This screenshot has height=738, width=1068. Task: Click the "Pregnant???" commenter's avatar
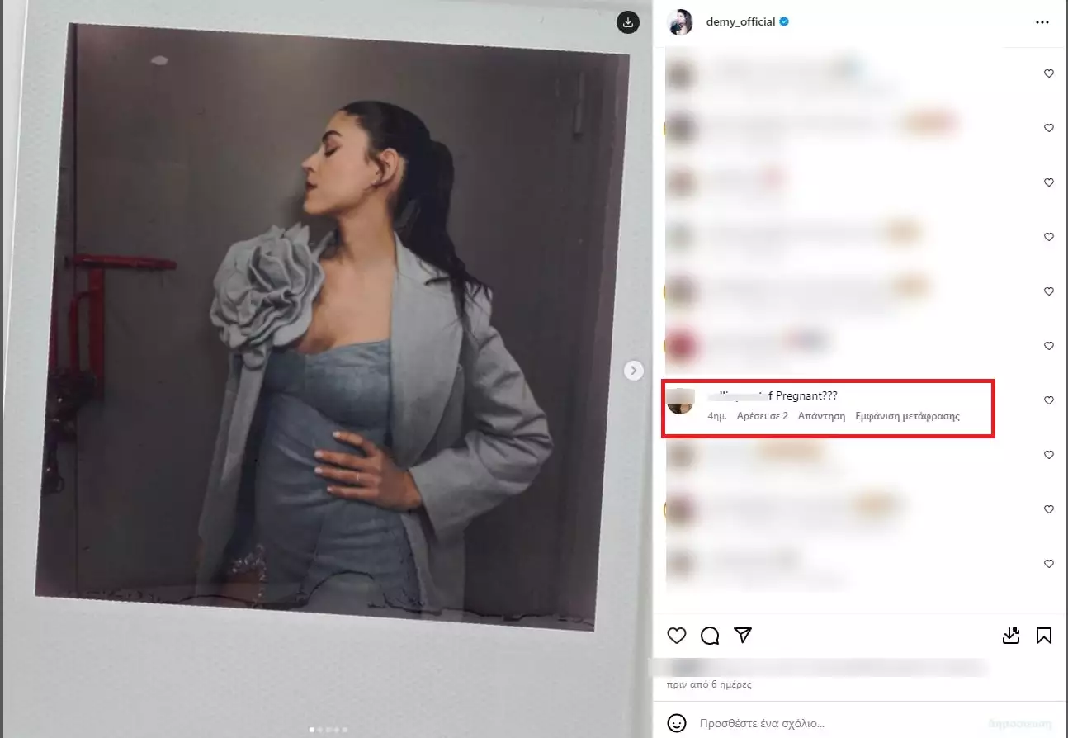(680, 400)
